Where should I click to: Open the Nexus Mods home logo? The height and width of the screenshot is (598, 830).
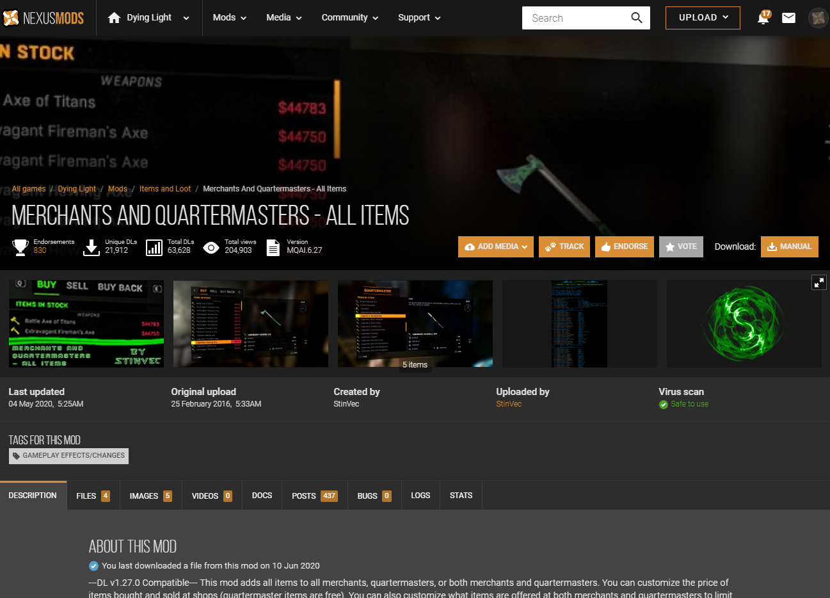(43, 18)
